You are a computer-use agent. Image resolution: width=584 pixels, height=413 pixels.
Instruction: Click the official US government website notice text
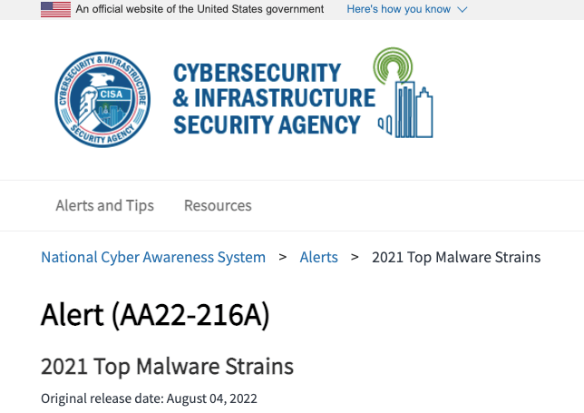[x=200, y=9]
